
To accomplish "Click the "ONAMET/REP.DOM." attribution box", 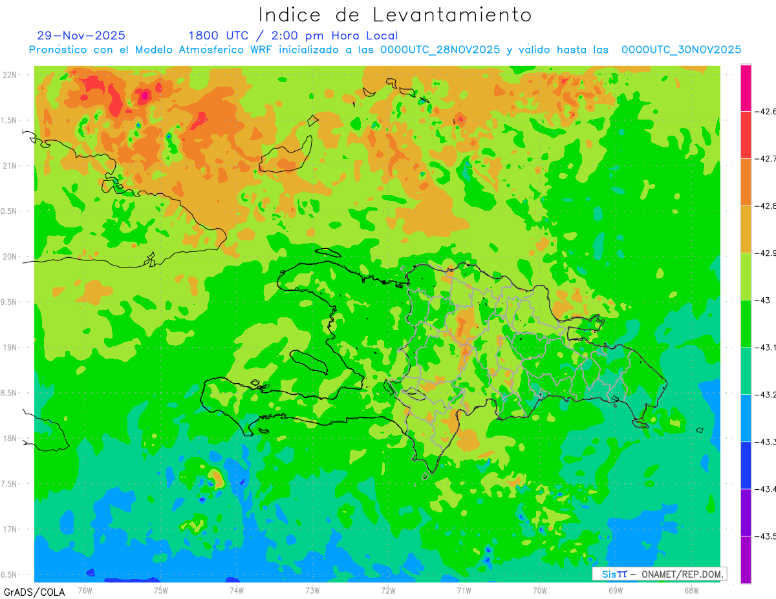I will click(659, 574).
